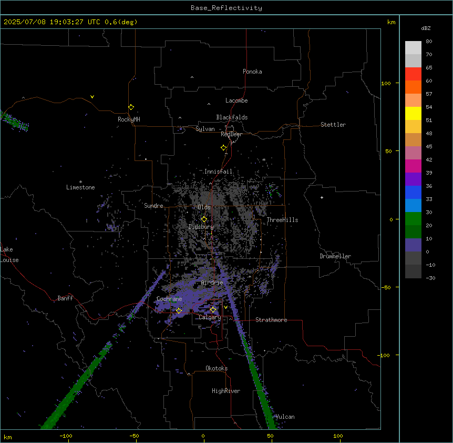Click the HighRiver town label

click(226, 391)
